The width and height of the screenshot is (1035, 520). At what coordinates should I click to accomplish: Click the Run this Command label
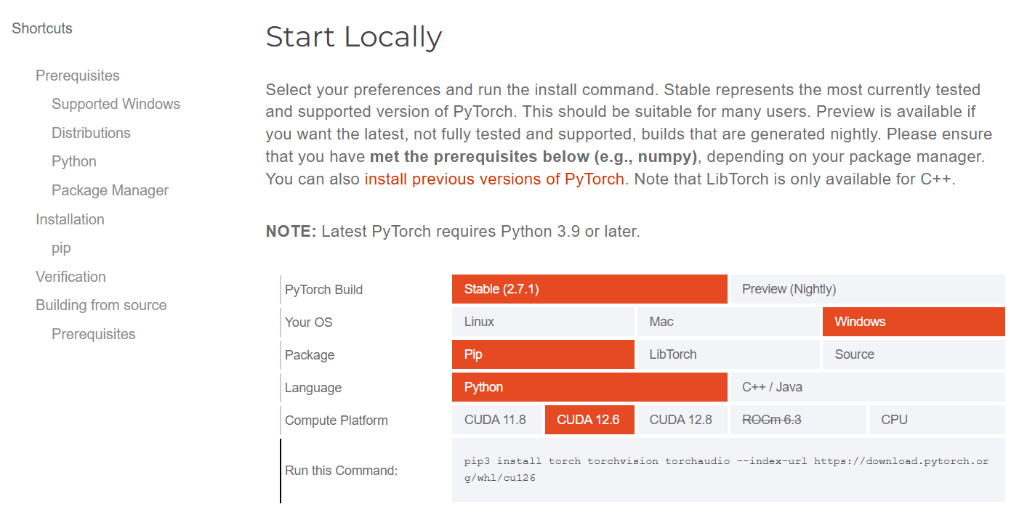tap(342, 471)
